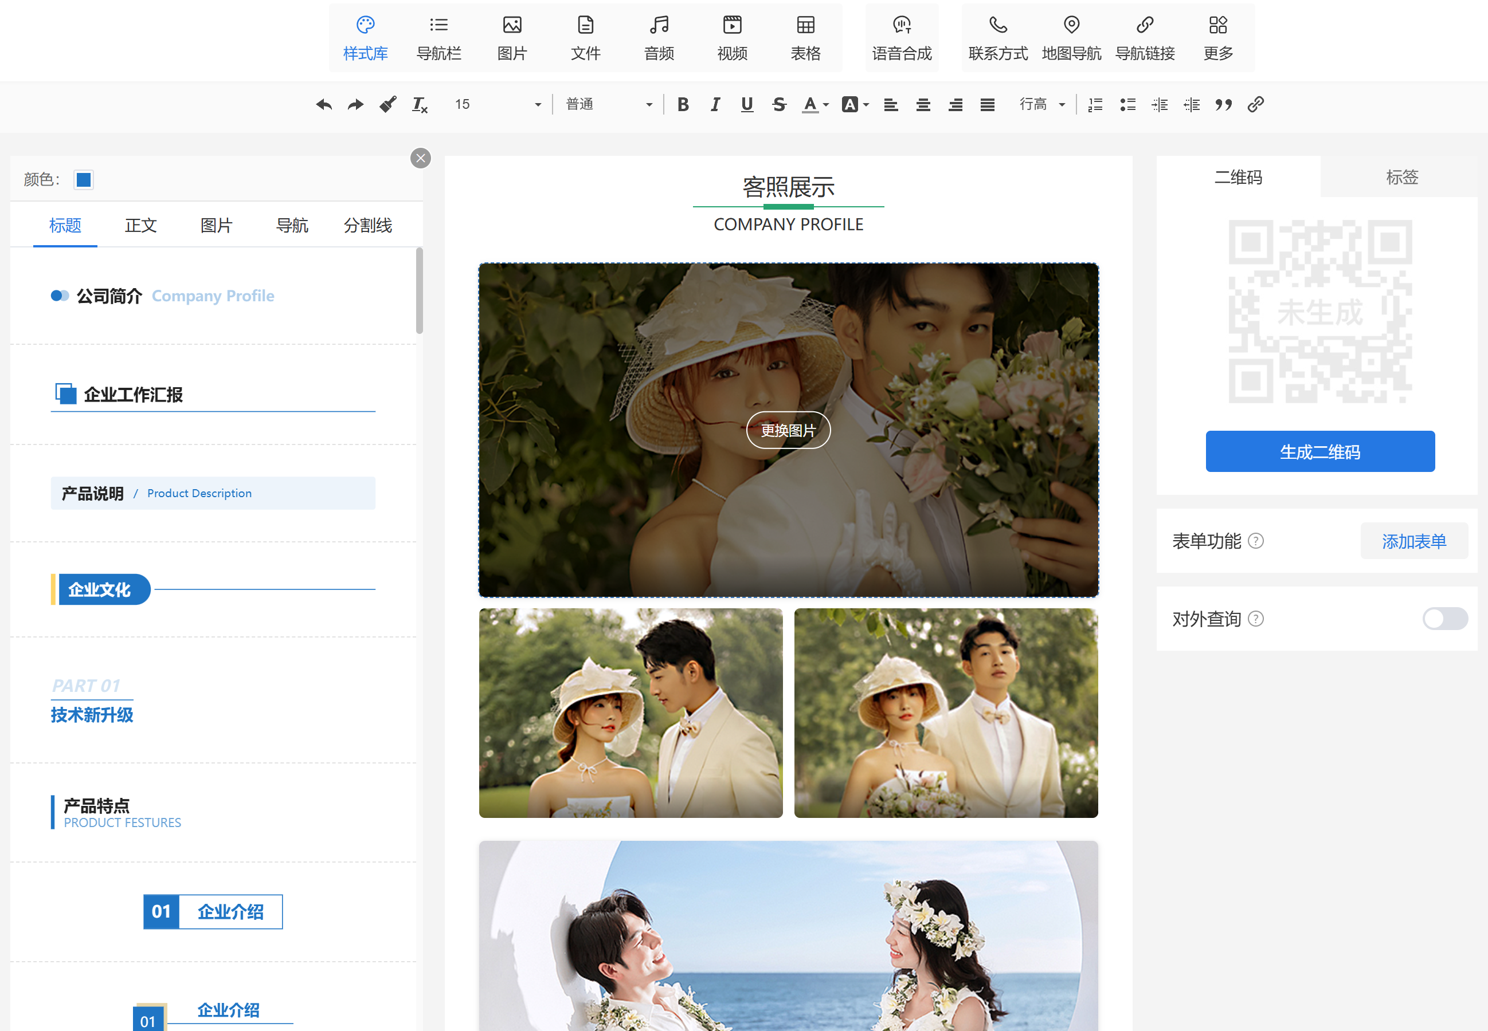This screenshot has height=1031, width=1488.
Task: Align text to the left
Action: [x=891, y=105]
